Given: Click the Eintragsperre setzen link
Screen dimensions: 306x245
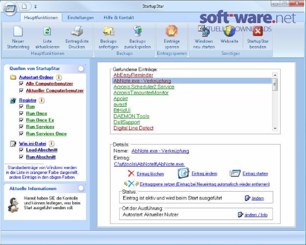Looking at the screenshot, I should (204, 184).
